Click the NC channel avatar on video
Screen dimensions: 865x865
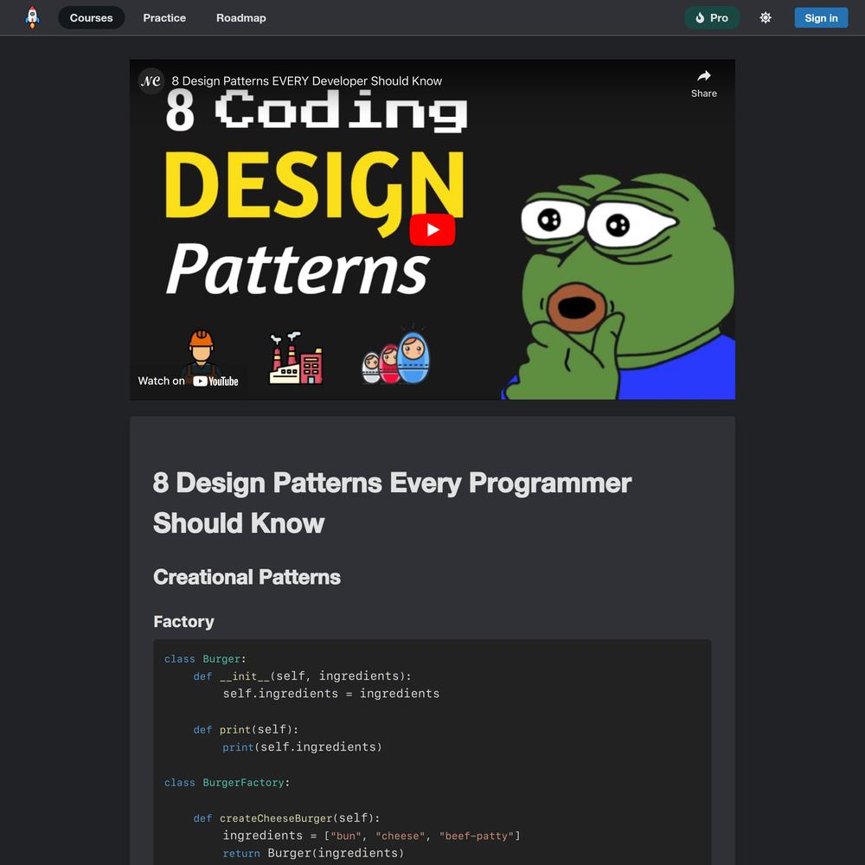pos(151,81)
